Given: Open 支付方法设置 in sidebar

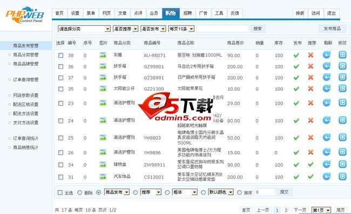Looking at the screenshot, I should click(x=26, y=123).
